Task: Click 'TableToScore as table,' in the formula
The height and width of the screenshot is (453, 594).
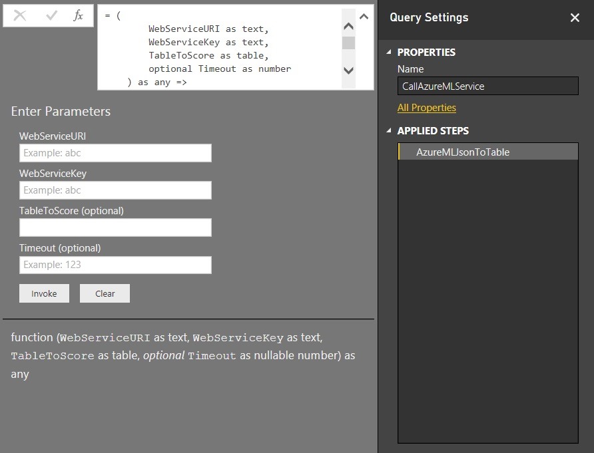Action: tap(208, 56)
